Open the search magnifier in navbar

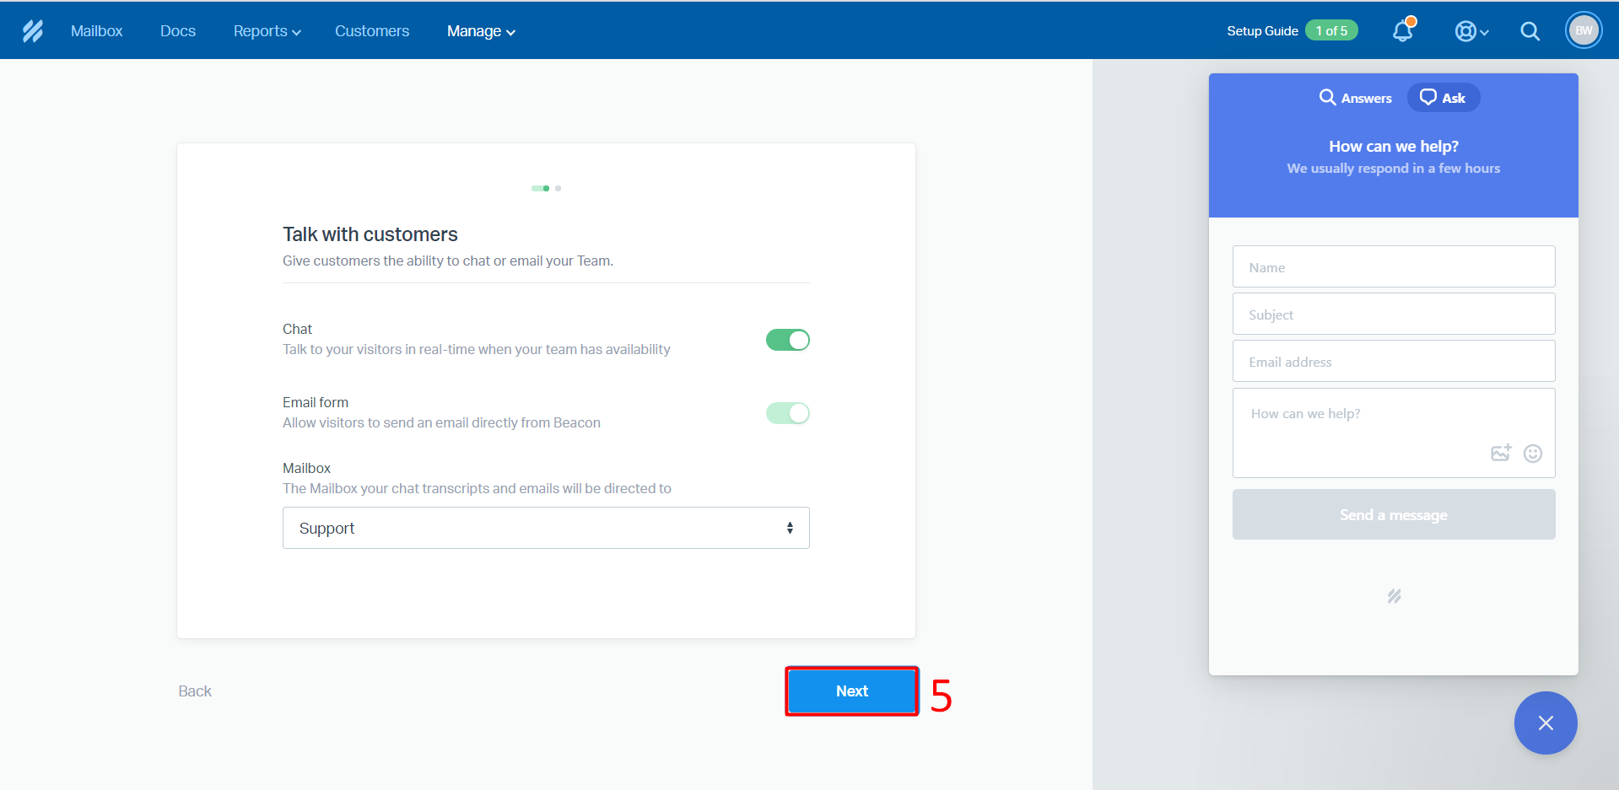[x=1530, y=31]
